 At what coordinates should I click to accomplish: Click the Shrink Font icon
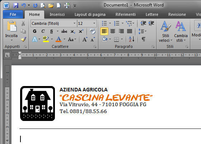click(x=93, y=39)
